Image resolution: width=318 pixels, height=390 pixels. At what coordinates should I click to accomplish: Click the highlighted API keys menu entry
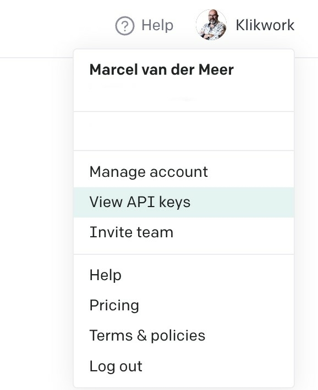point(184,202)
